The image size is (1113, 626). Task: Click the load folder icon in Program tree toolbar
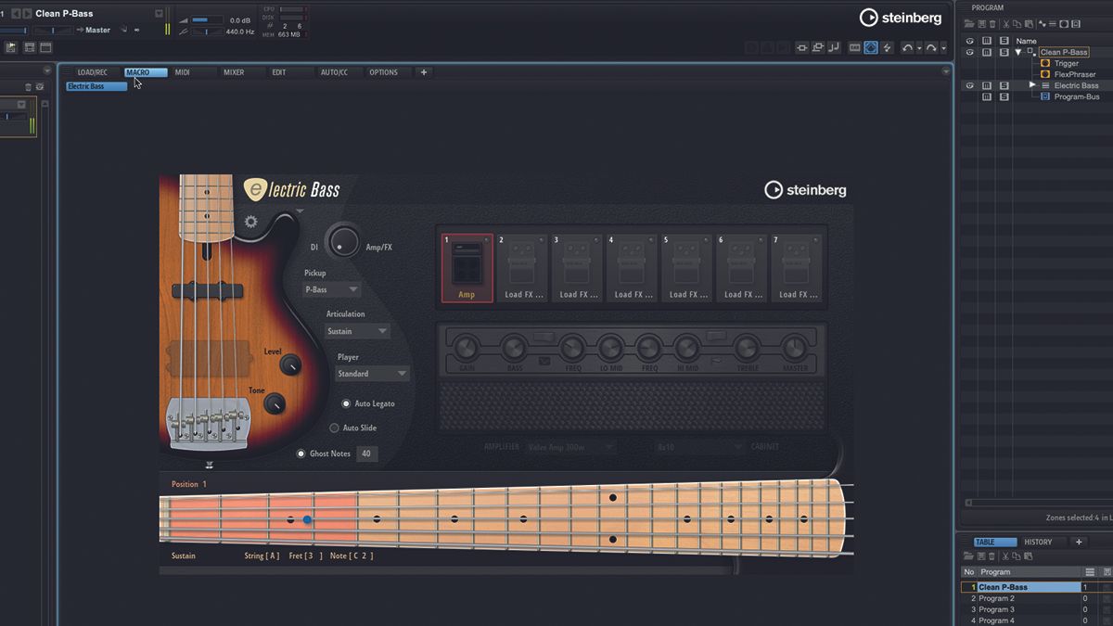point(969,23)
